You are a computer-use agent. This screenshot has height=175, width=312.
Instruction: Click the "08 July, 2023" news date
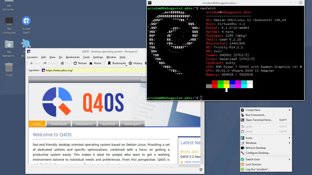[189, 152]
